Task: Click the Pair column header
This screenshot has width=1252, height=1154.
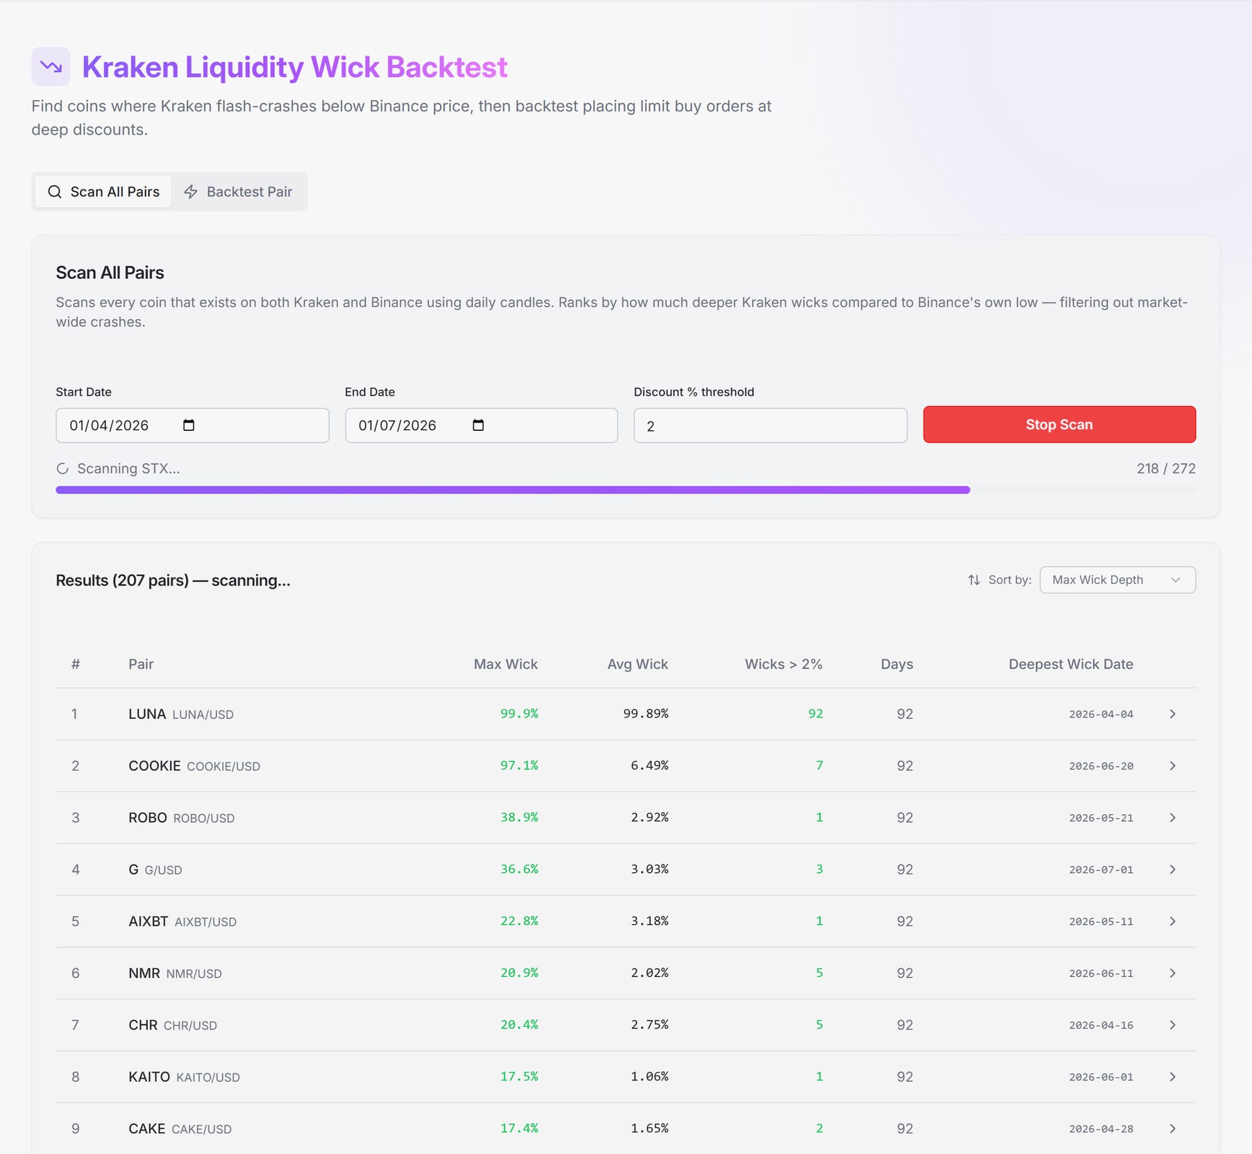Action: pyautogui.click(x=141, y=664)
